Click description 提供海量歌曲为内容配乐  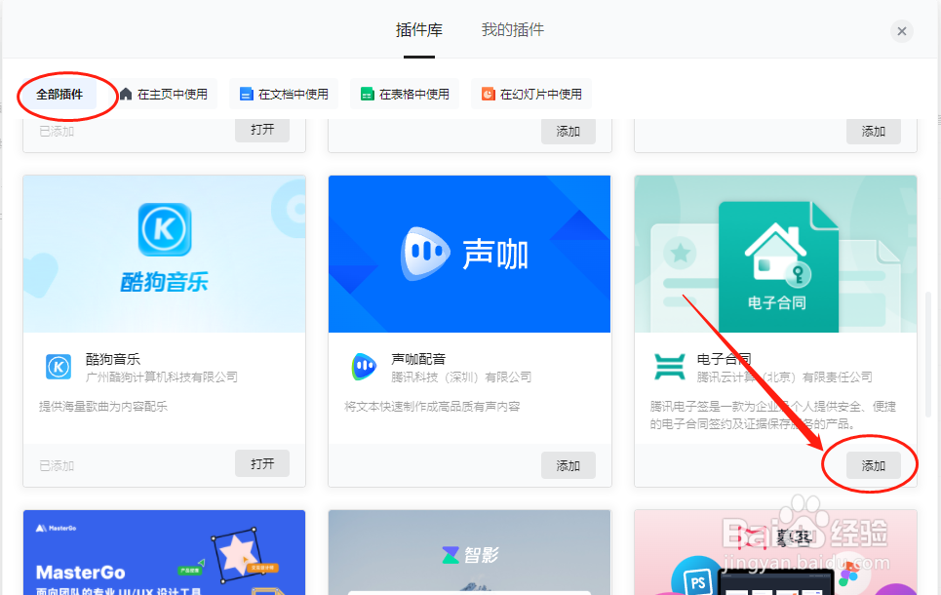tap(103, 407)
